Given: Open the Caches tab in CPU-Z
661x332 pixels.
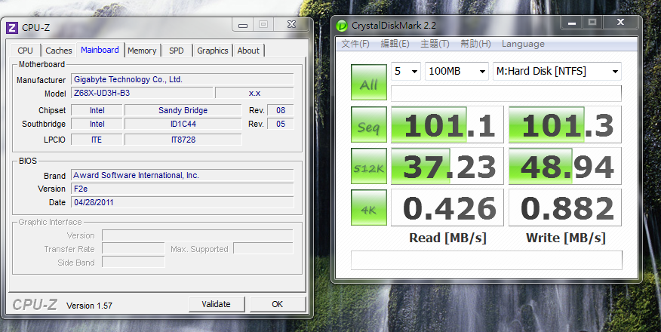Looking at the screenshot, I should click(59, 51).
